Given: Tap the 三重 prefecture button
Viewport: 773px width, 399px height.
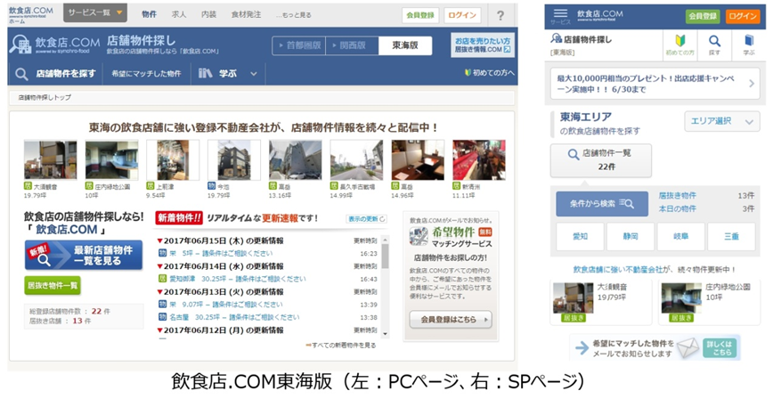Looking at the screenshot, I should 731,237.
